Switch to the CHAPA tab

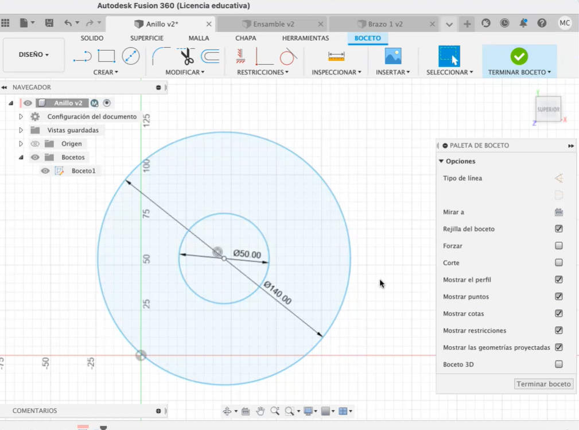(246, 38)
